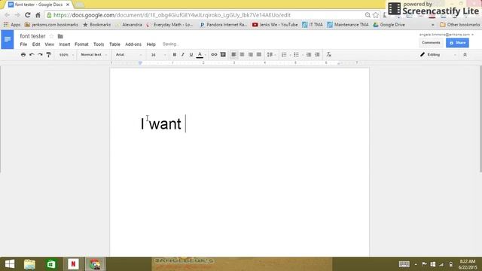
Task: Open the font size dropdown
Action: 158,55
